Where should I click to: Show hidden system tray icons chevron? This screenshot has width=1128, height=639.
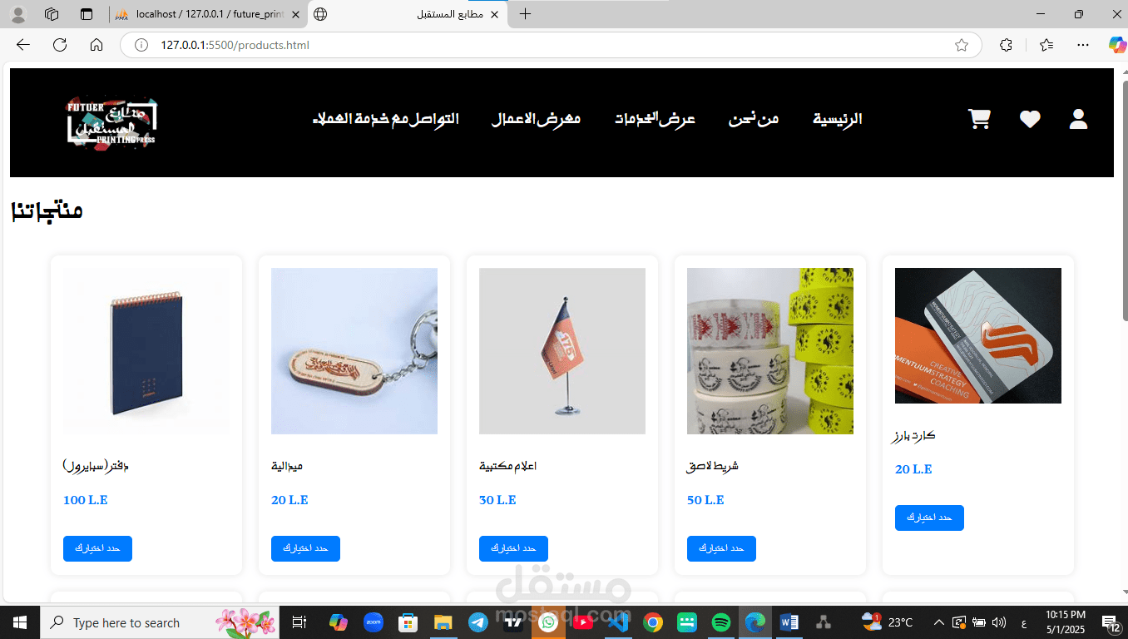(x=938, y=622)
